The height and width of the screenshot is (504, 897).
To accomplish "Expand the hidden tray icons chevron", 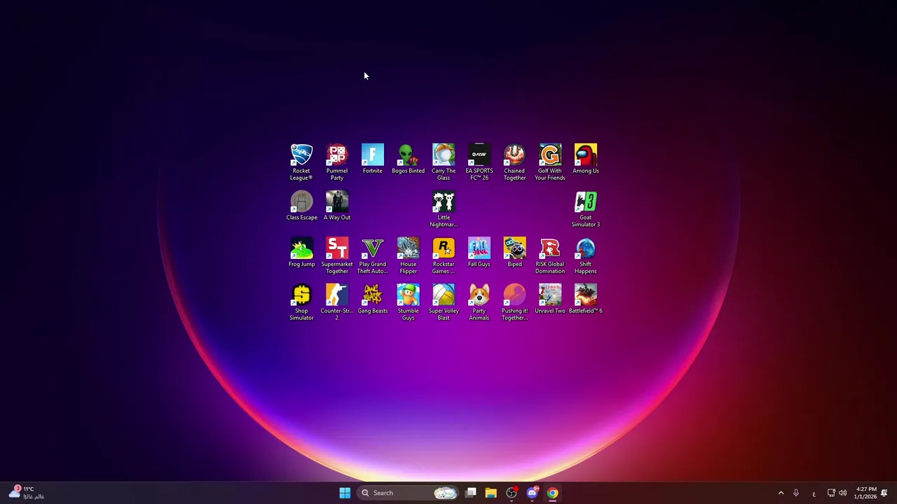I will pyautogui.click(x=781, y=493).
